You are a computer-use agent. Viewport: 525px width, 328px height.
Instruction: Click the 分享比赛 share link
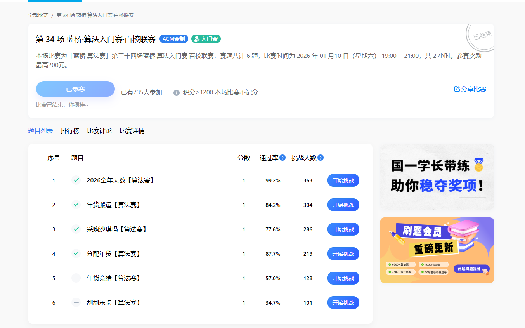pyautogui.click(x=470, y=89)
